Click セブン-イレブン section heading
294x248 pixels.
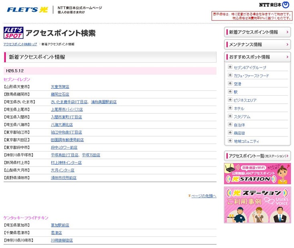pos(17,80)
